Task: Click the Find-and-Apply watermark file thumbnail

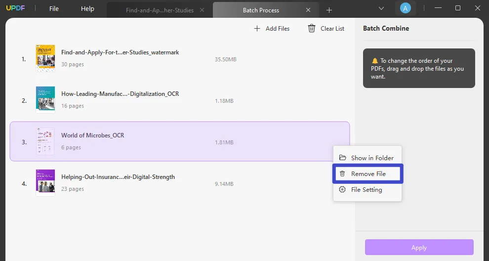Action: click(45, 59)
